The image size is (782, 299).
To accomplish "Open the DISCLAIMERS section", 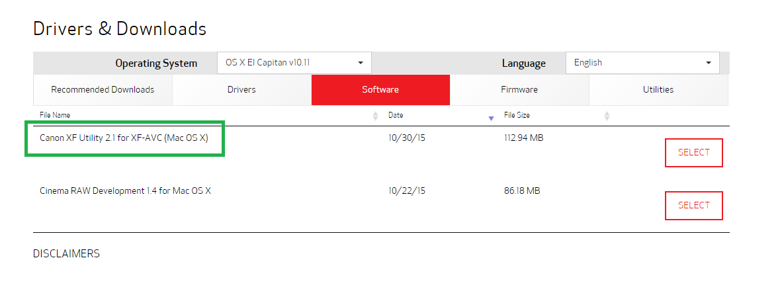I will (x=66, y=253).
